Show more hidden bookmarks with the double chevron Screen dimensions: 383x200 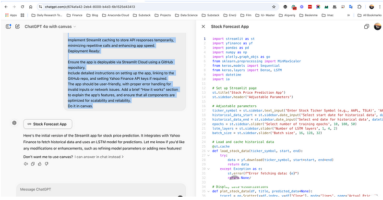tap(348, 15)
